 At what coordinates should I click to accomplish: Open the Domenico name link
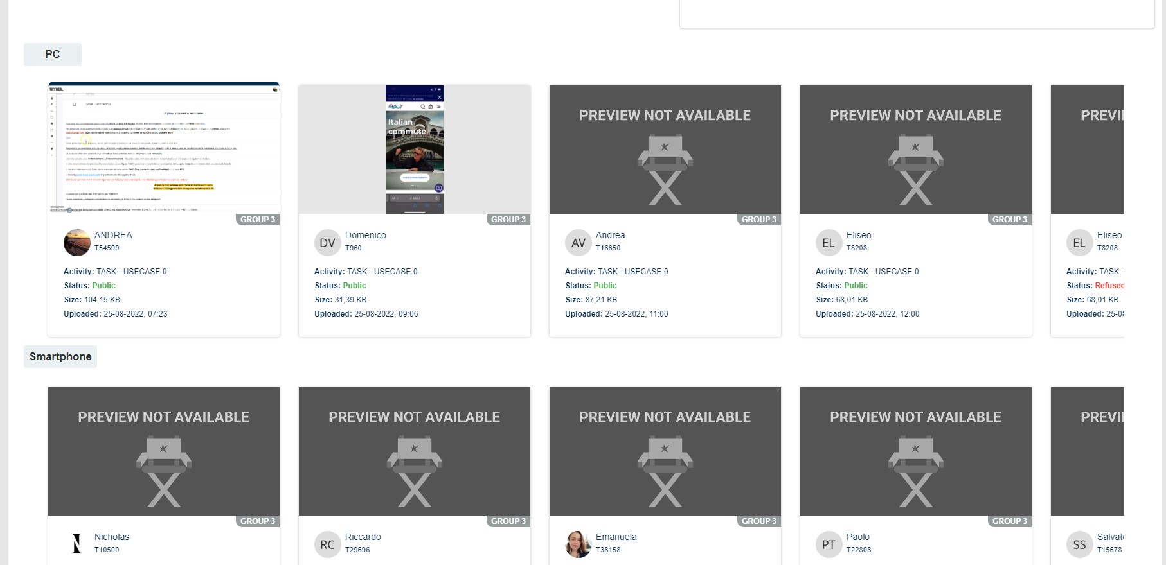click(366, 235)
